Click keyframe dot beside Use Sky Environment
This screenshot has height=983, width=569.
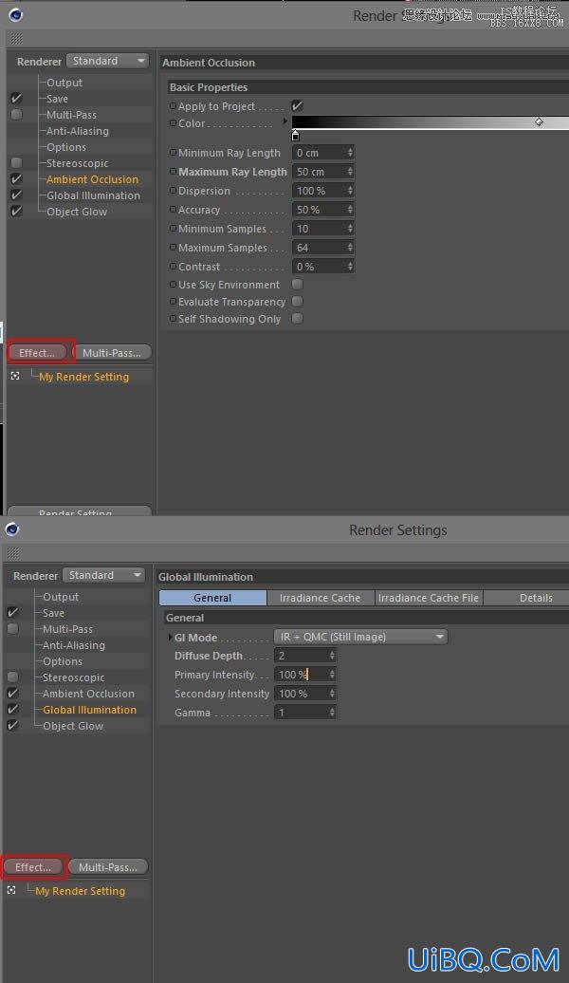pos(173,284)
